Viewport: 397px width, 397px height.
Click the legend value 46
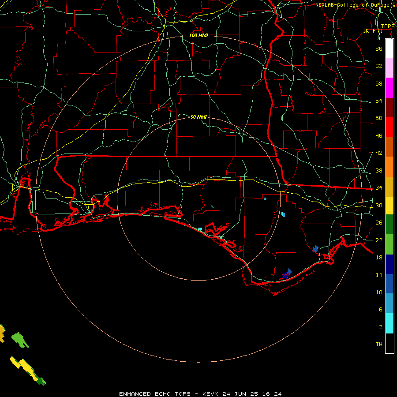click(x=379, y=136)
